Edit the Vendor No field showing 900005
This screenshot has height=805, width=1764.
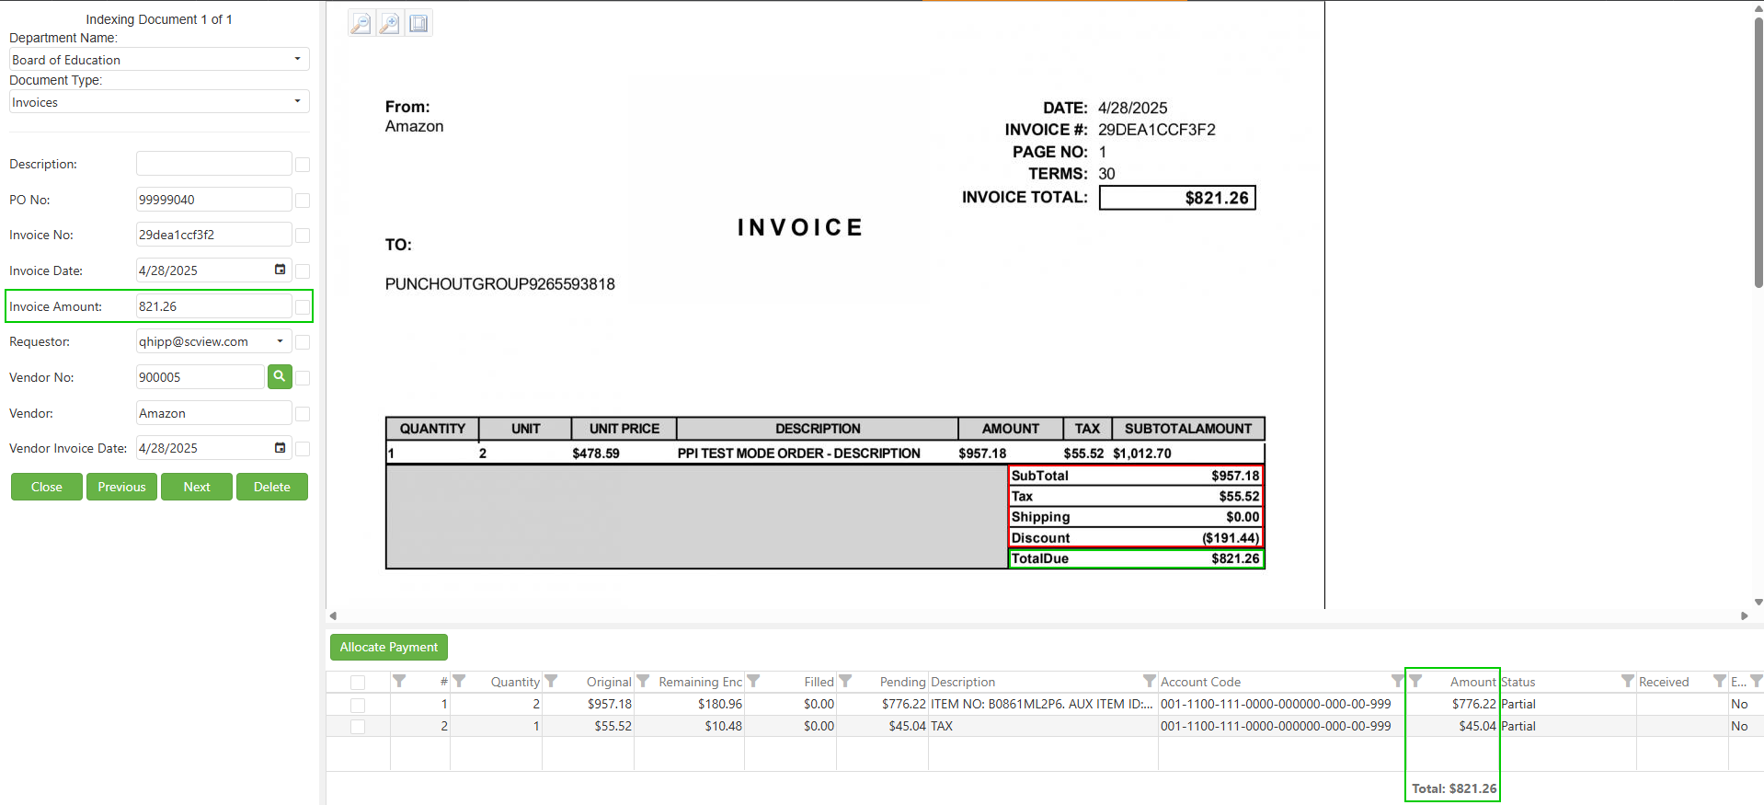pos(200,377)
